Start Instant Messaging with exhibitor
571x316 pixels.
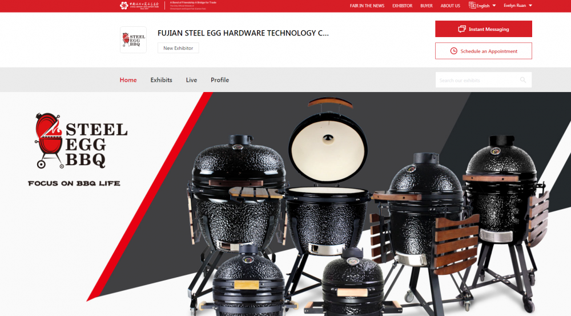pos(483,29)
